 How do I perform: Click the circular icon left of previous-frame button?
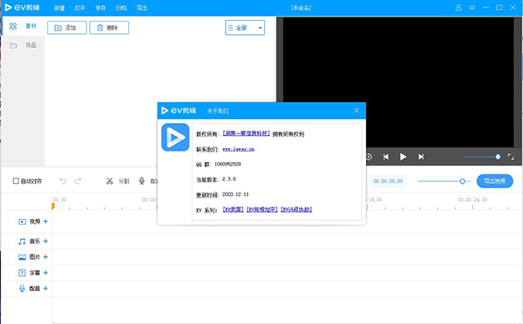point(369,157)
